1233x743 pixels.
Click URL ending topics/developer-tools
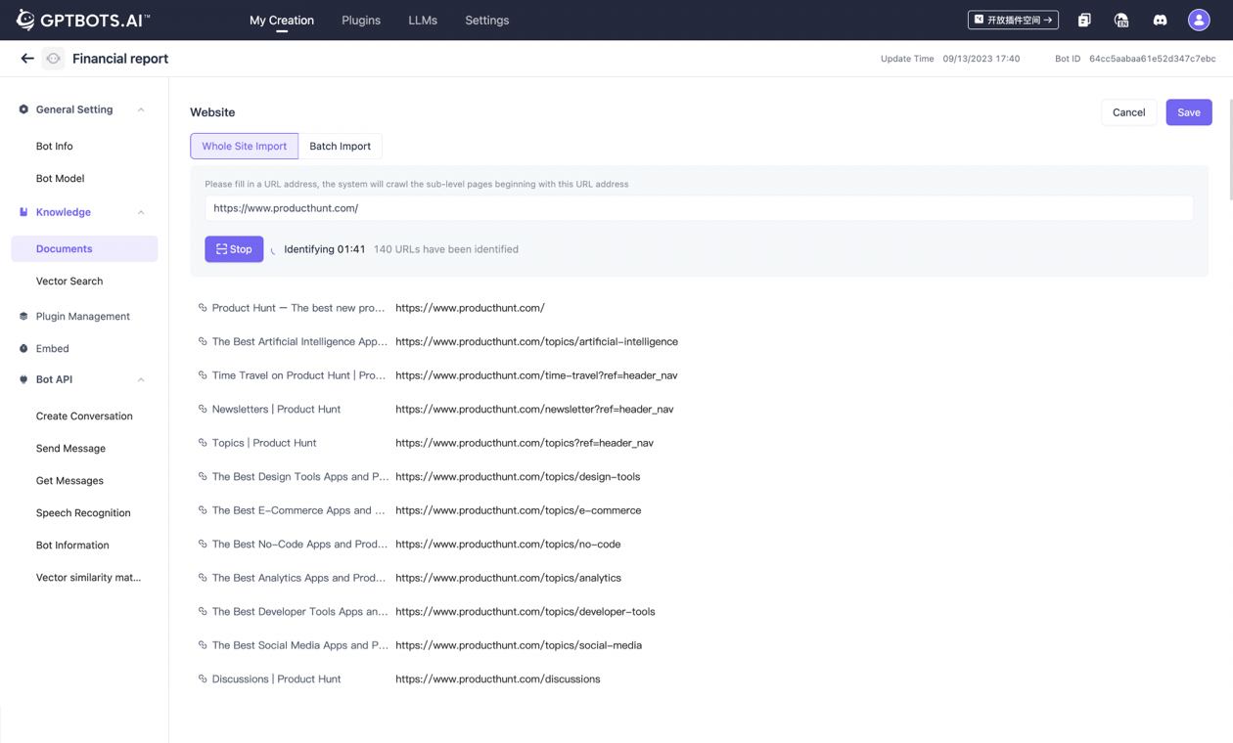525,611
